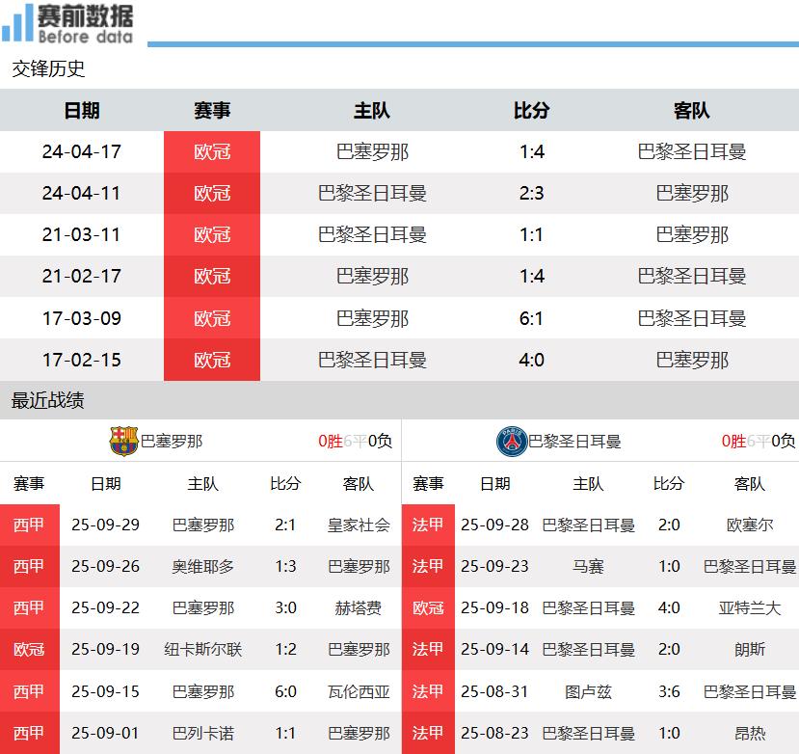Click the 3:6 score in the PSG results
The image size is (799, 754).
tap(669, 691)
